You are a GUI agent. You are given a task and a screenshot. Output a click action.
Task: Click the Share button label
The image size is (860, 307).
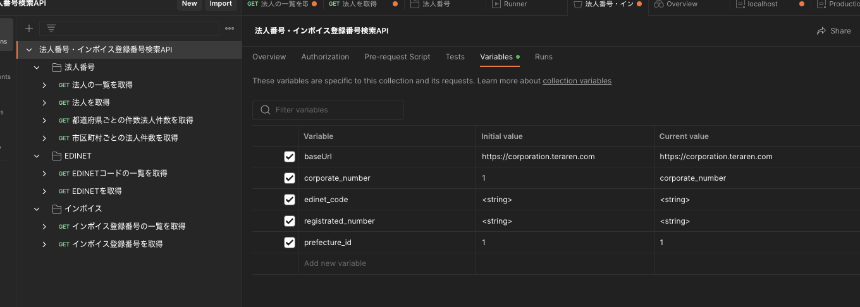[840, 30]
